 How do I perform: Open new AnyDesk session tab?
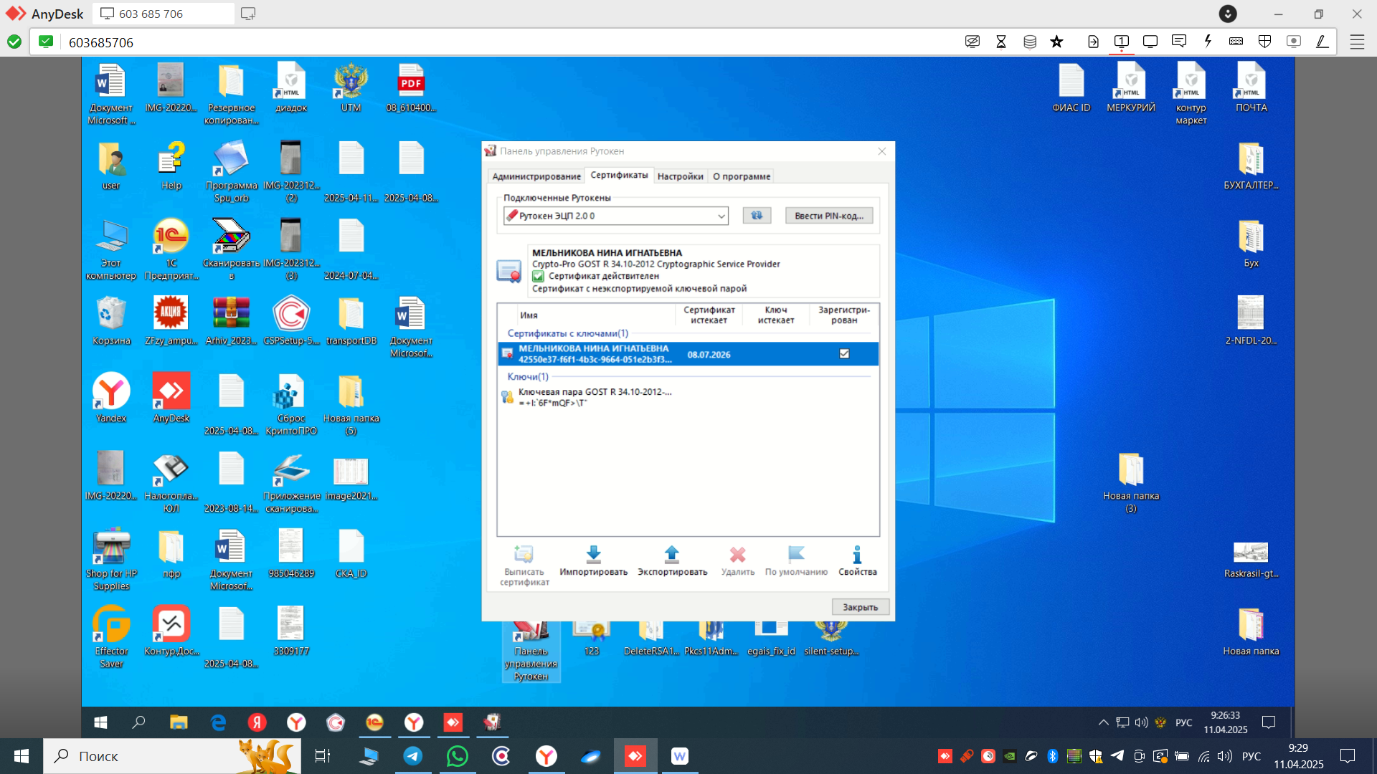[x=248, y=14]
